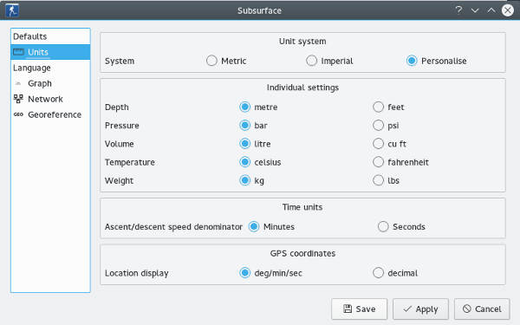This screenshot has height=325, width=520.
Task: Click the ruler icon beside Units
Action: 18,52
